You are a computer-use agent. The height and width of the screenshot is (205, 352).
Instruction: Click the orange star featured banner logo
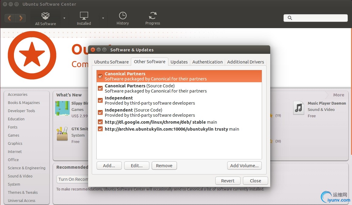click(32, 55)
